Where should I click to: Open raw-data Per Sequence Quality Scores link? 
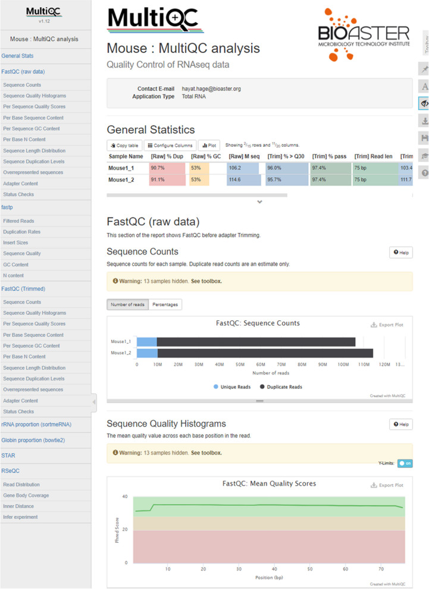pyautogui.click(x=35, y=106)
